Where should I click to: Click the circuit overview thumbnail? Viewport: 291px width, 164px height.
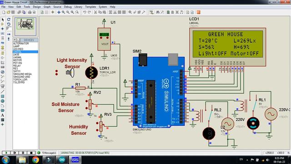[x=25, y=26]
